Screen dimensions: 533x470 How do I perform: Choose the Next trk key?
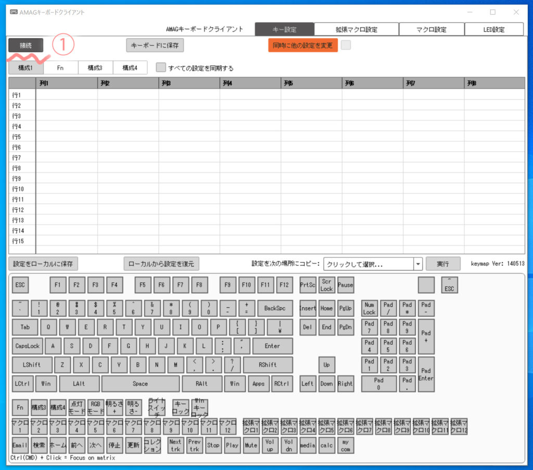[x=175, y=446]
